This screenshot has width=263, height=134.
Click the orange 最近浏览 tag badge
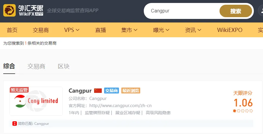(131, 91)
